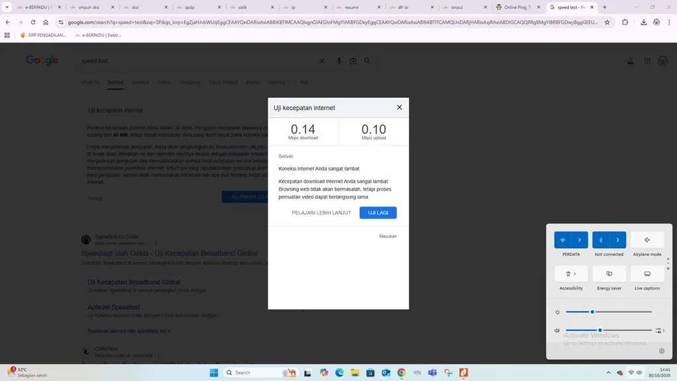This screenshot has height=381, width=677.
Task: Enable Airplane mode
Action: click(647, 240)
